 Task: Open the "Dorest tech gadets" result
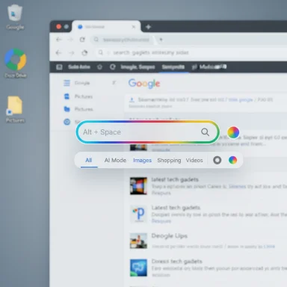177,262
